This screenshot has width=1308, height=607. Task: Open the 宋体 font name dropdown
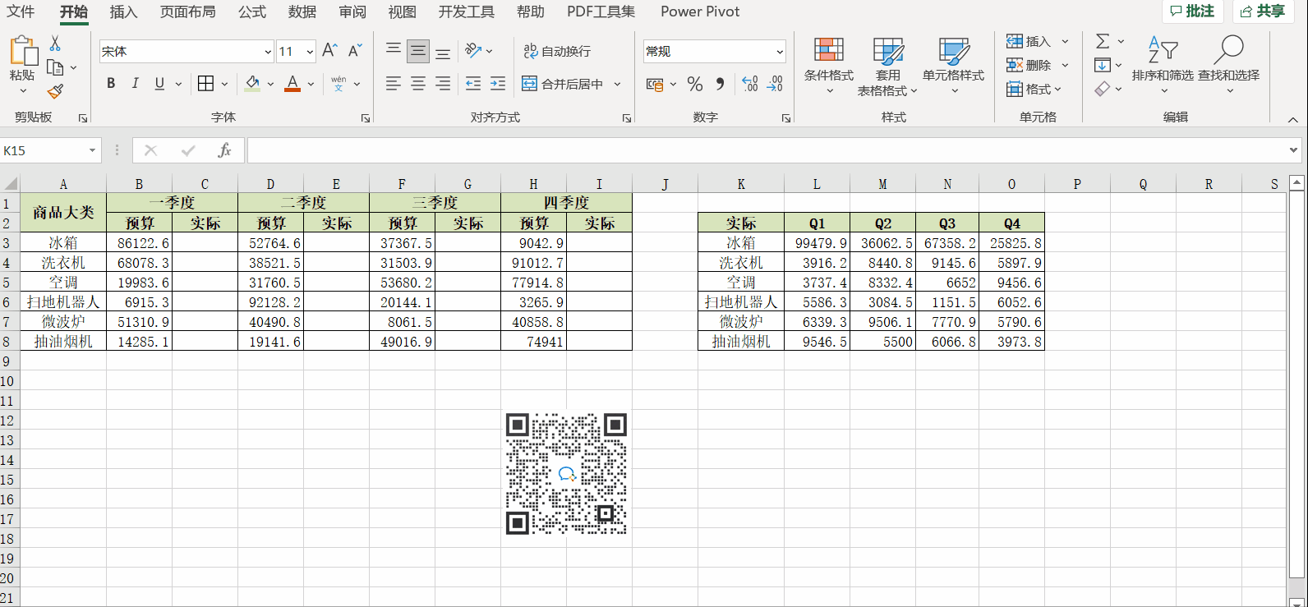coord(268,52)
